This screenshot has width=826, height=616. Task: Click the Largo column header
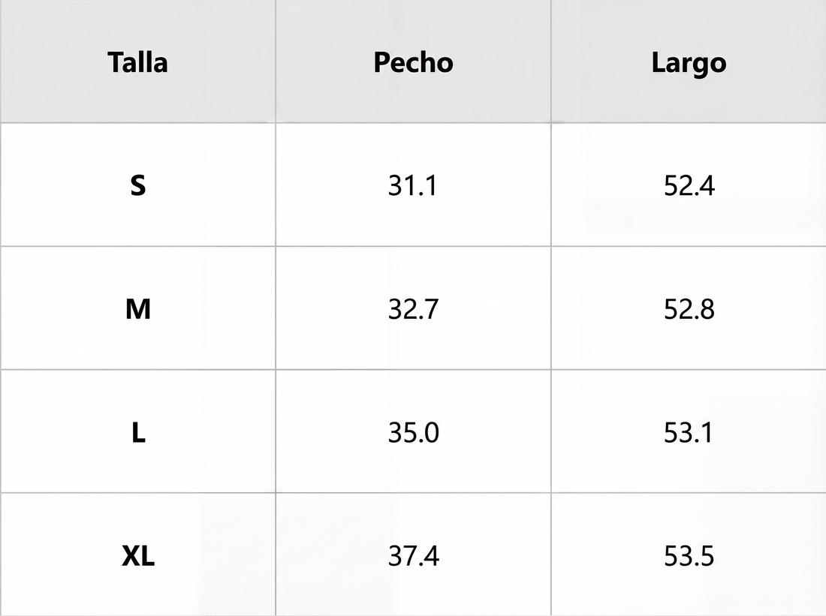click(x=689, y=63)
